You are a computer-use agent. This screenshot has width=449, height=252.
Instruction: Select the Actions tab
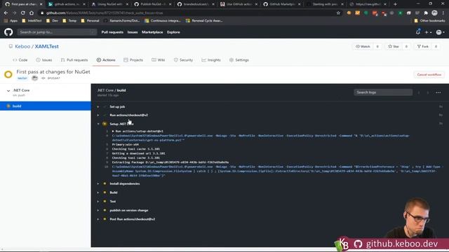click(106, 60)
